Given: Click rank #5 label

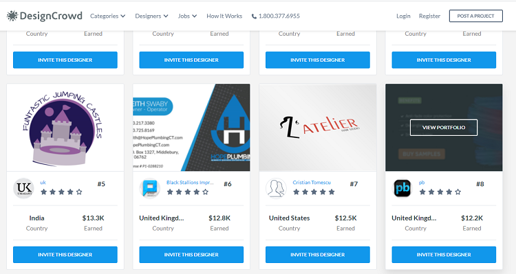Looking at the screenshot, I should [101, 184].
